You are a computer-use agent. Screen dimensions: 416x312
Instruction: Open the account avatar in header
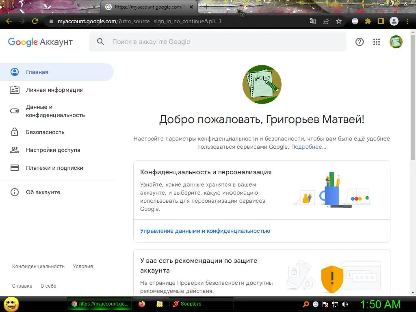tap(396, 42)
